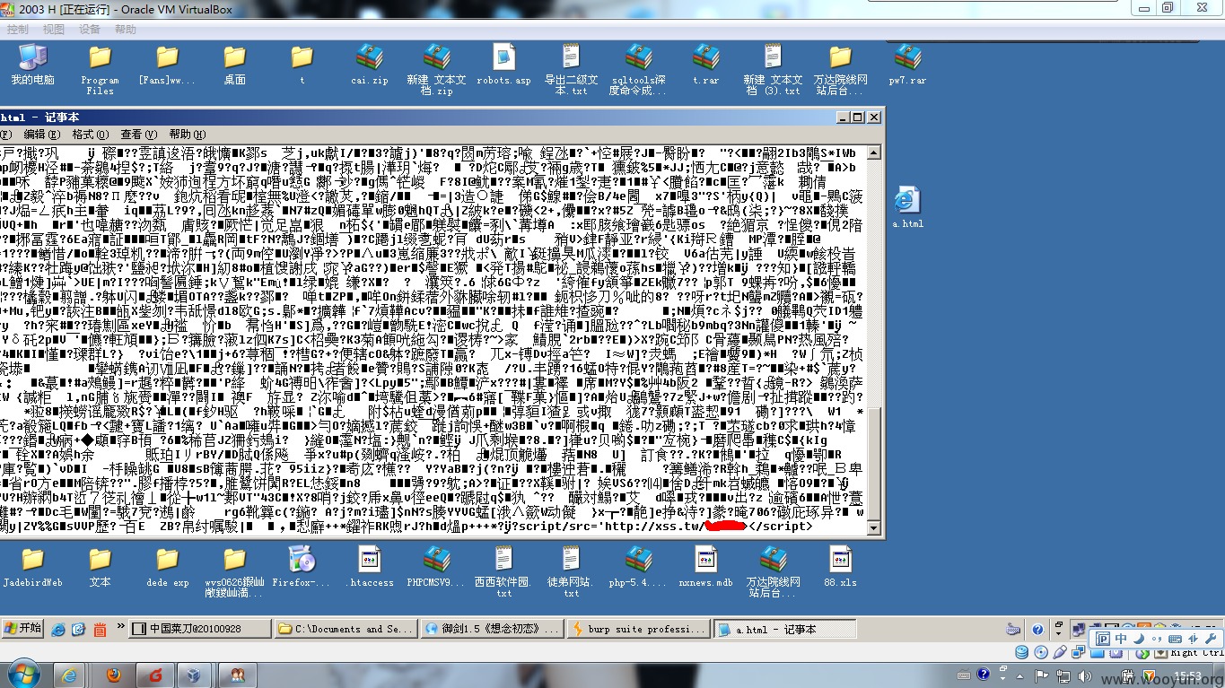The image size is (1225, 688).
Task: Switch to C:\Documents and Se... taskbar button
Action: (x=346, y=629)
